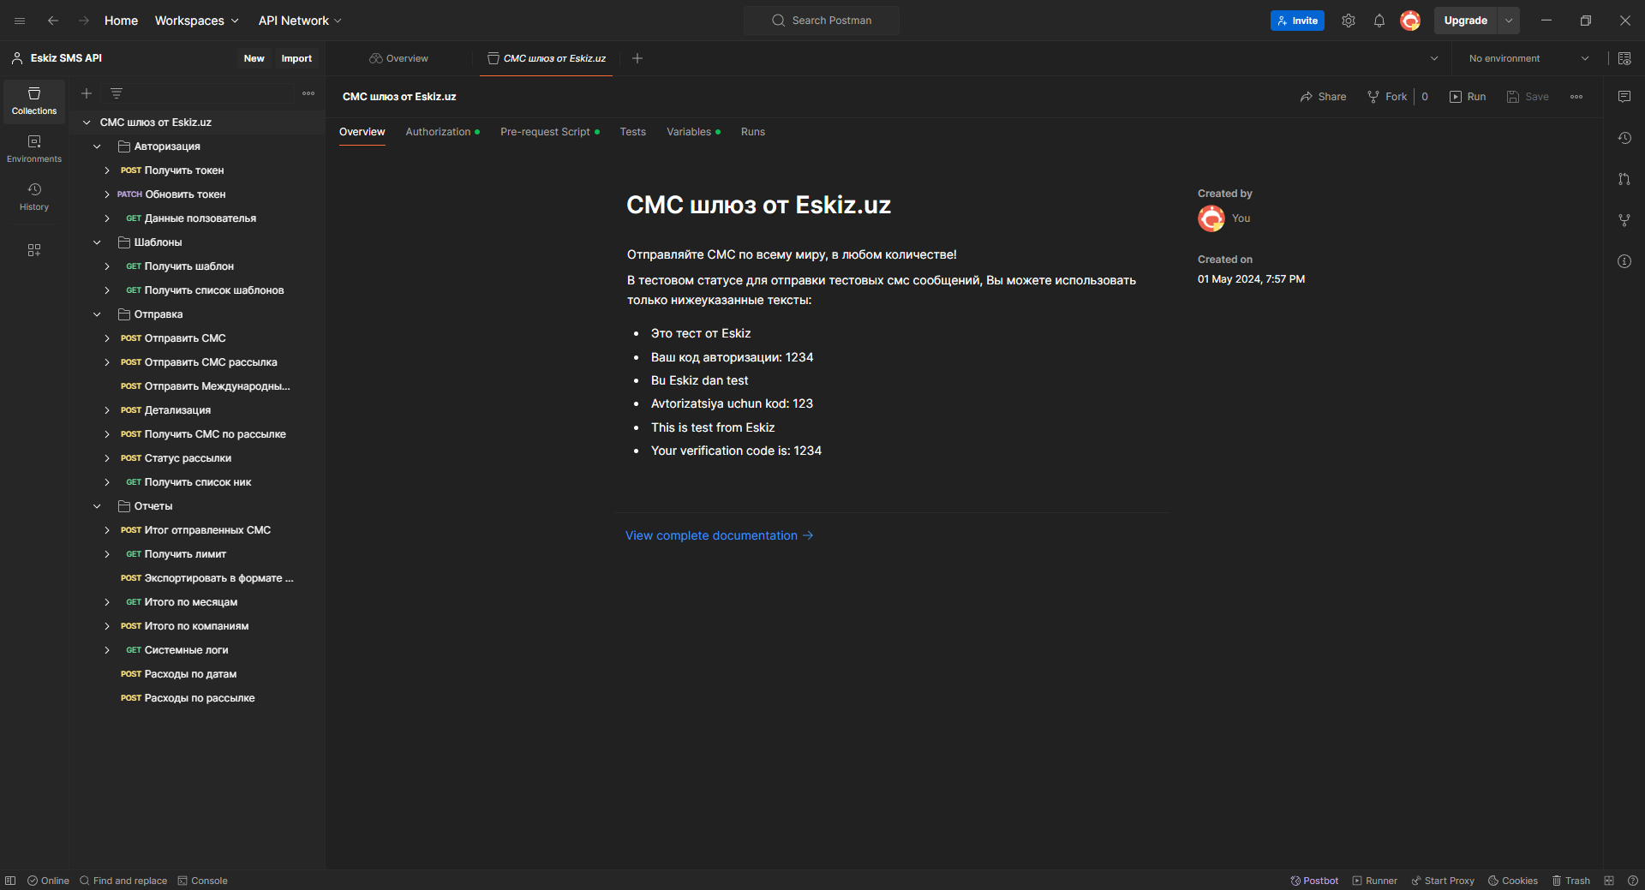Screen dimensions: 1645x890
Task: Click the Fork collection icon button
Action: coord(1387,97)
